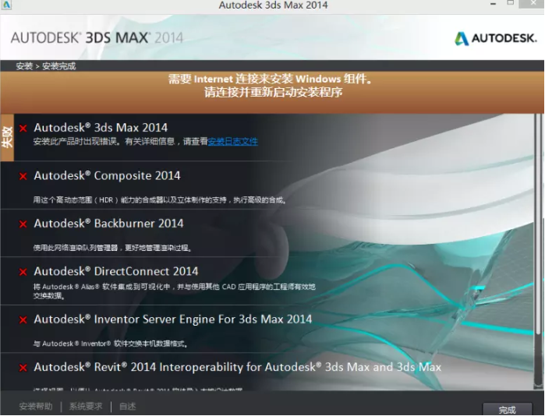
Task: Minimize the Autodesk 3ds Max 2014 window
Action: coord(493,4)
